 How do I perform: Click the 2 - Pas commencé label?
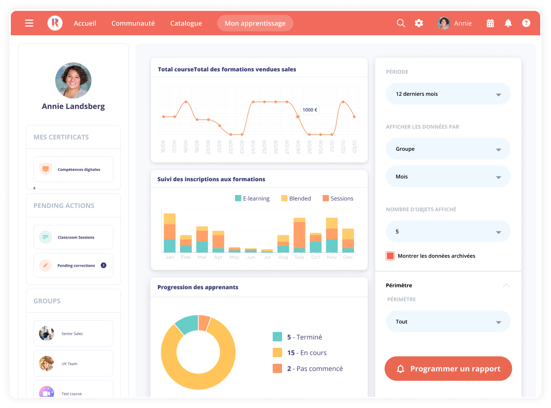[315, 369]
